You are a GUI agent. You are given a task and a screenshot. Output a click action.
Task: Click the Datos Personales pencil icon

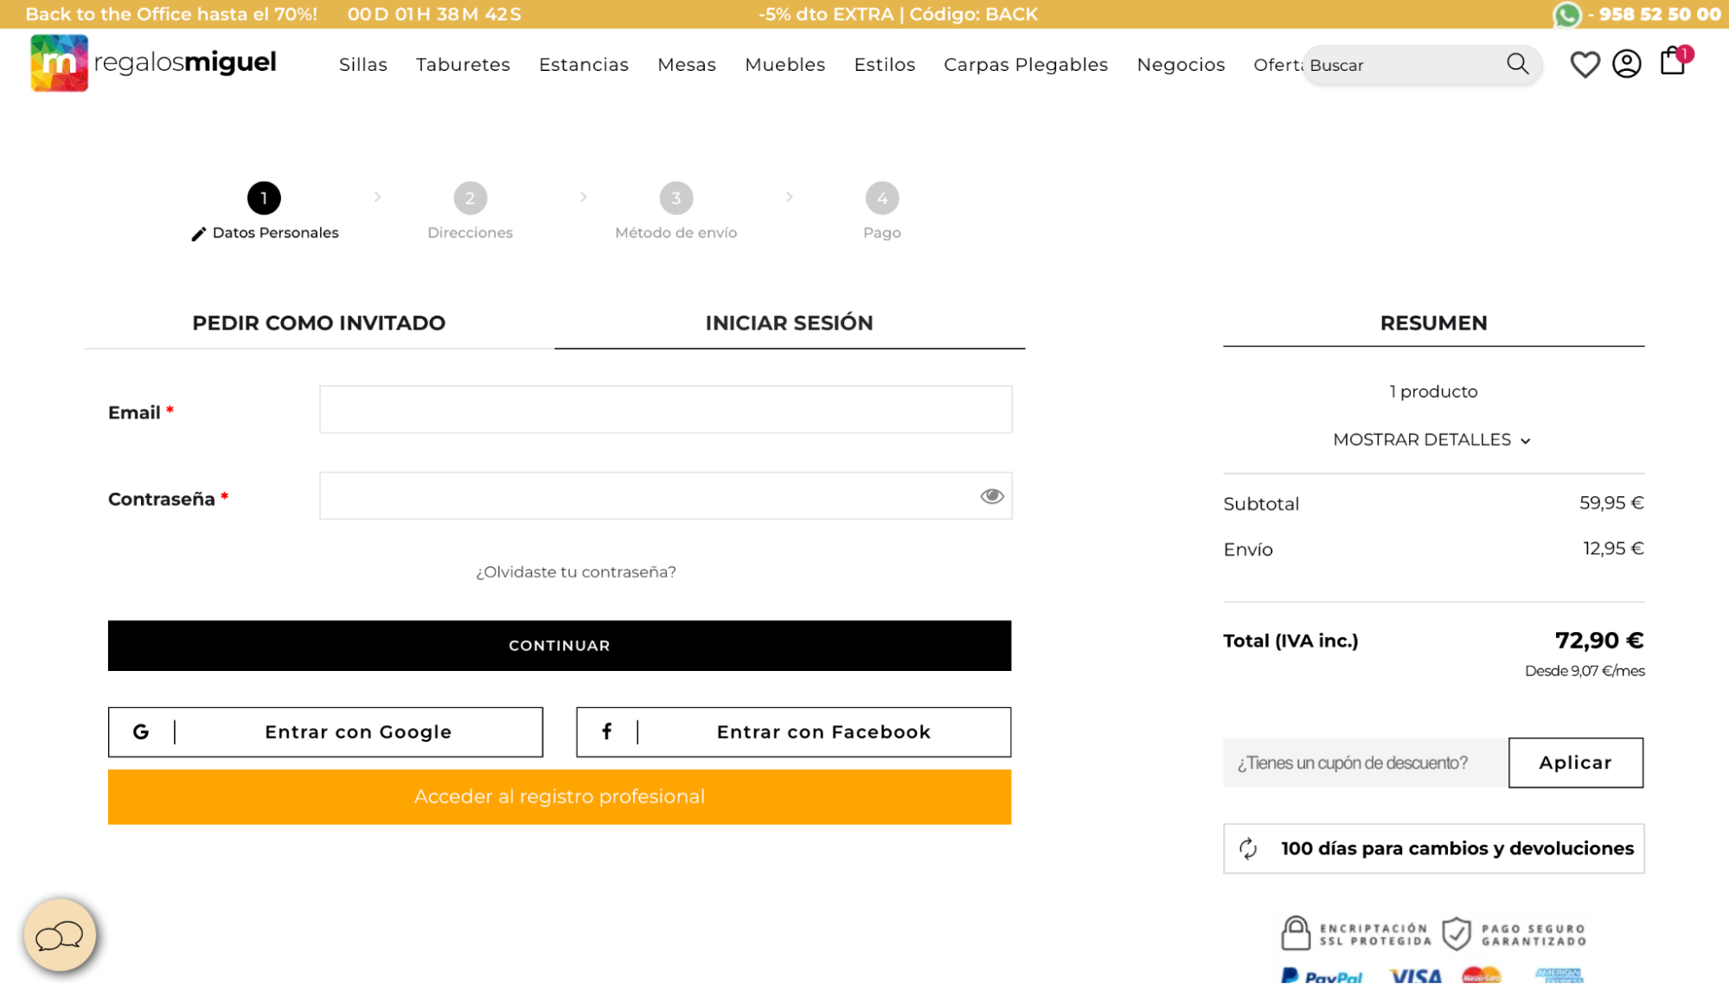[x=198, y=233]
